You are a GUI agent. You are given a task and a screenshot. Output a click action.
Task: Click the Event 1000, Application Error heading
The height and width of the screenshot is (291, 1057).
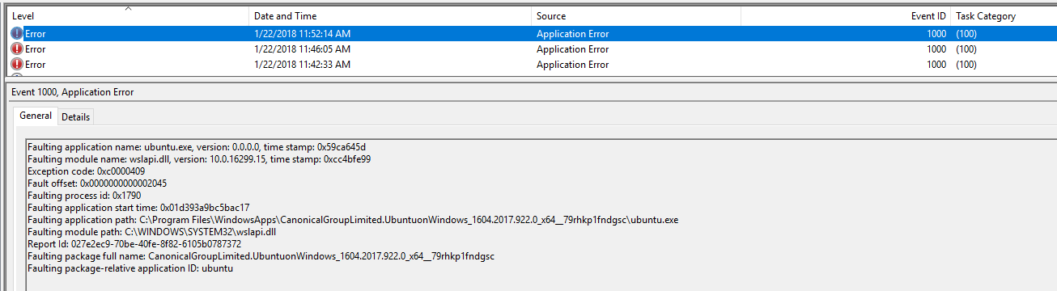(73, 92)
